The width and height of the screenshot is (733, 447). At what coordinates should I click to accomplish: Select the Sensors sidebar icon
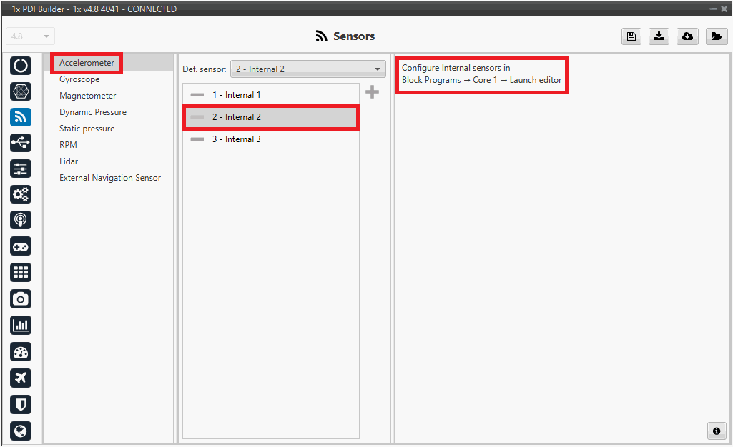coord(21,117)
